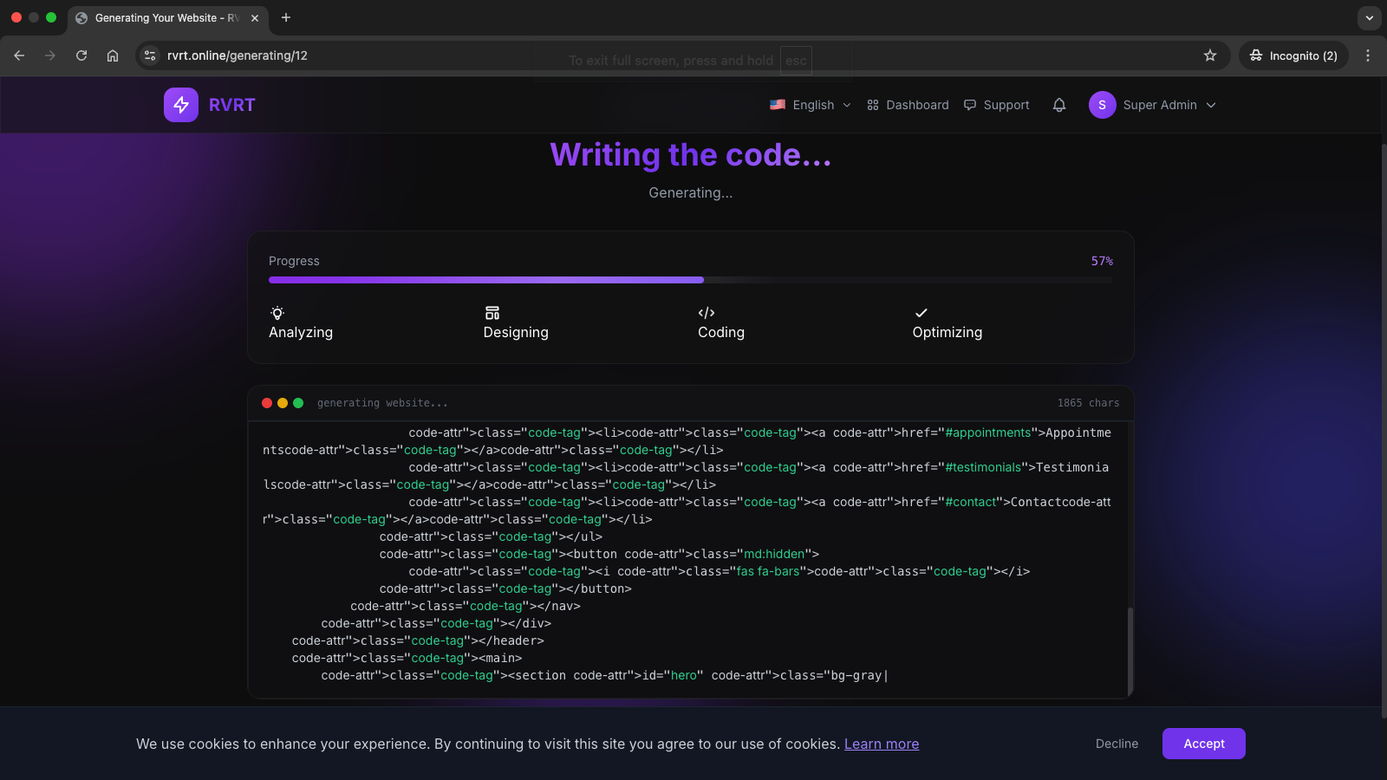
Task: Open the Support nav item
Action: [997, 105]
